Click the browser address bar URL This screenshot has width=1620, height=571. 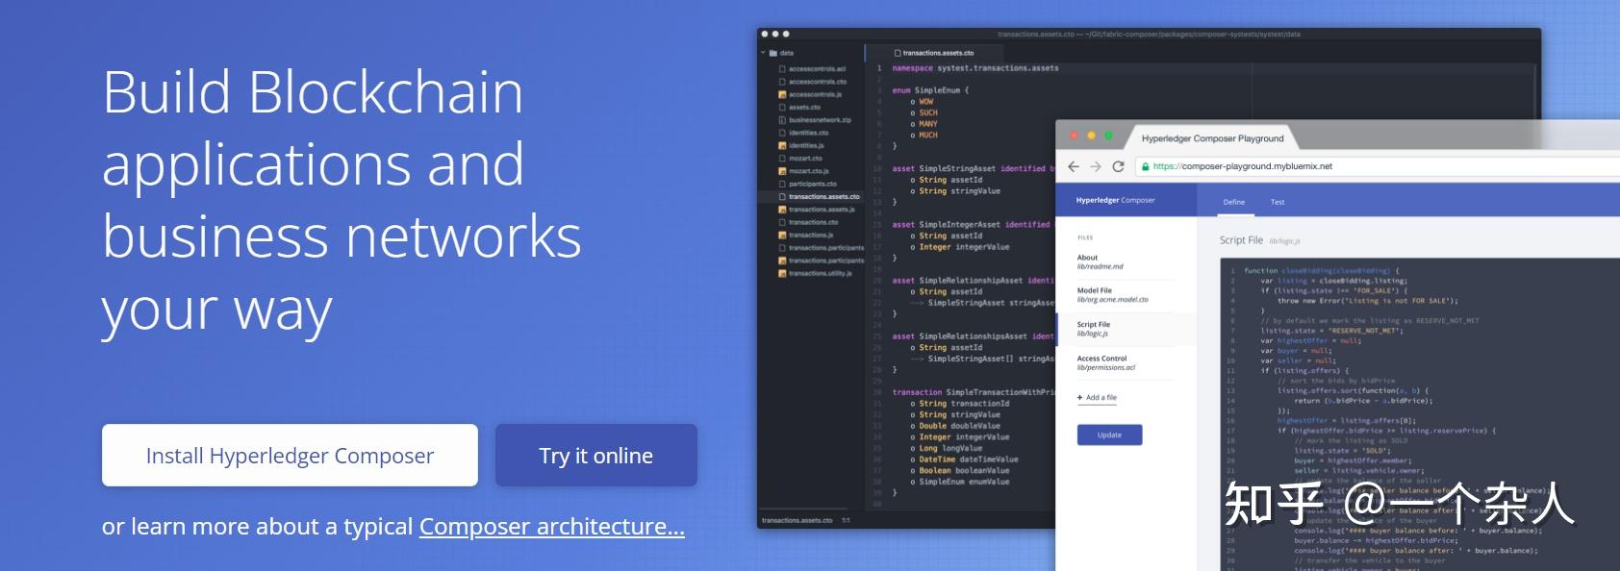coord(1243,166)
